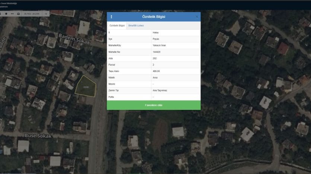
Task: Select the Yakacık İmar neighborhood value
Action: pyautogui.click(x=160, y=45)
